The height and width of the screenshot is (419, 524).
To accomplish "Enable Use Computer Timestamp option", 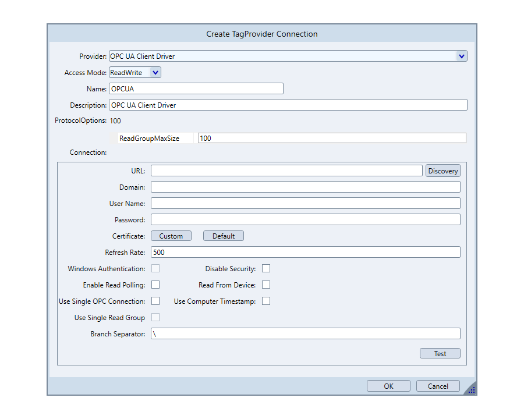I will coord(266,301).
